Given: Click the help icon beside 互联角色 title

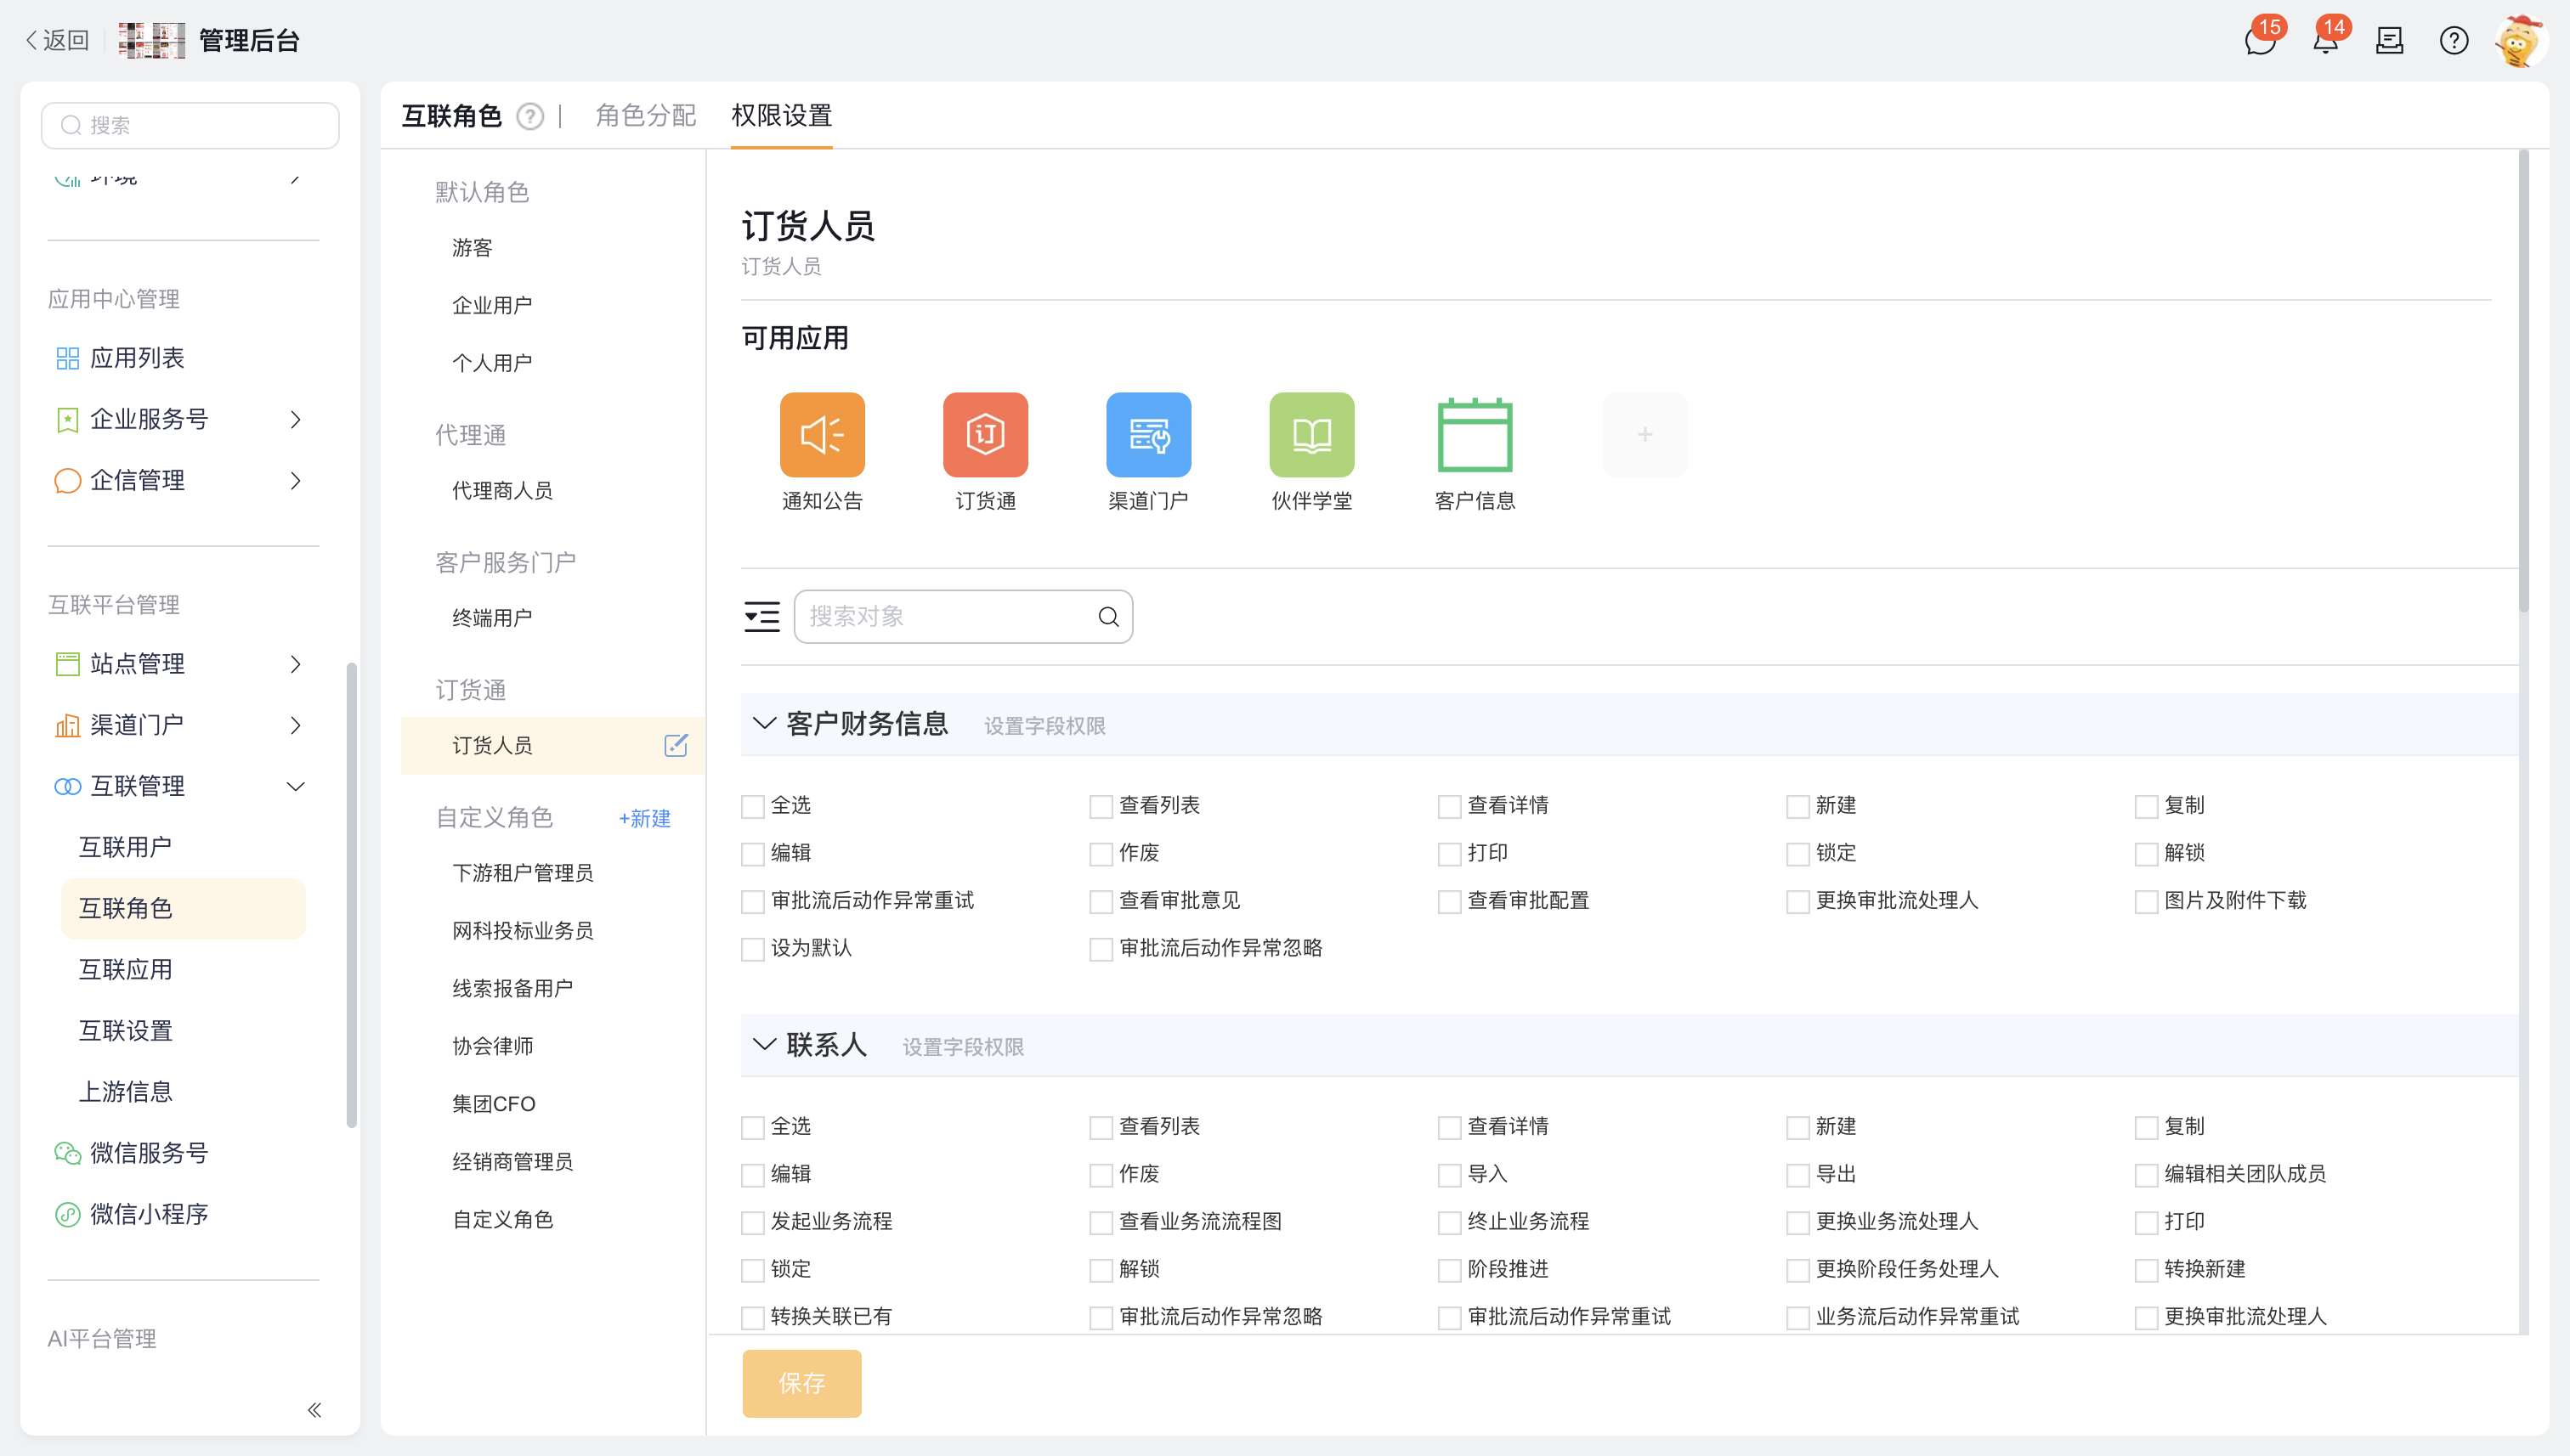Looking at the screenshot, I should pos(529,116).
